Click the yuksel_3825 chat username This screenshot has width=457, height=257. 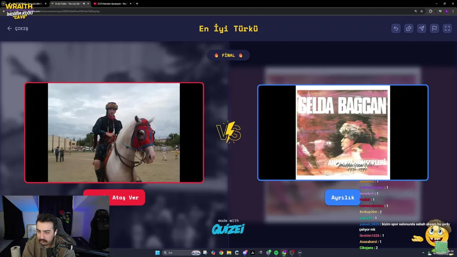(x=369, y=224)
